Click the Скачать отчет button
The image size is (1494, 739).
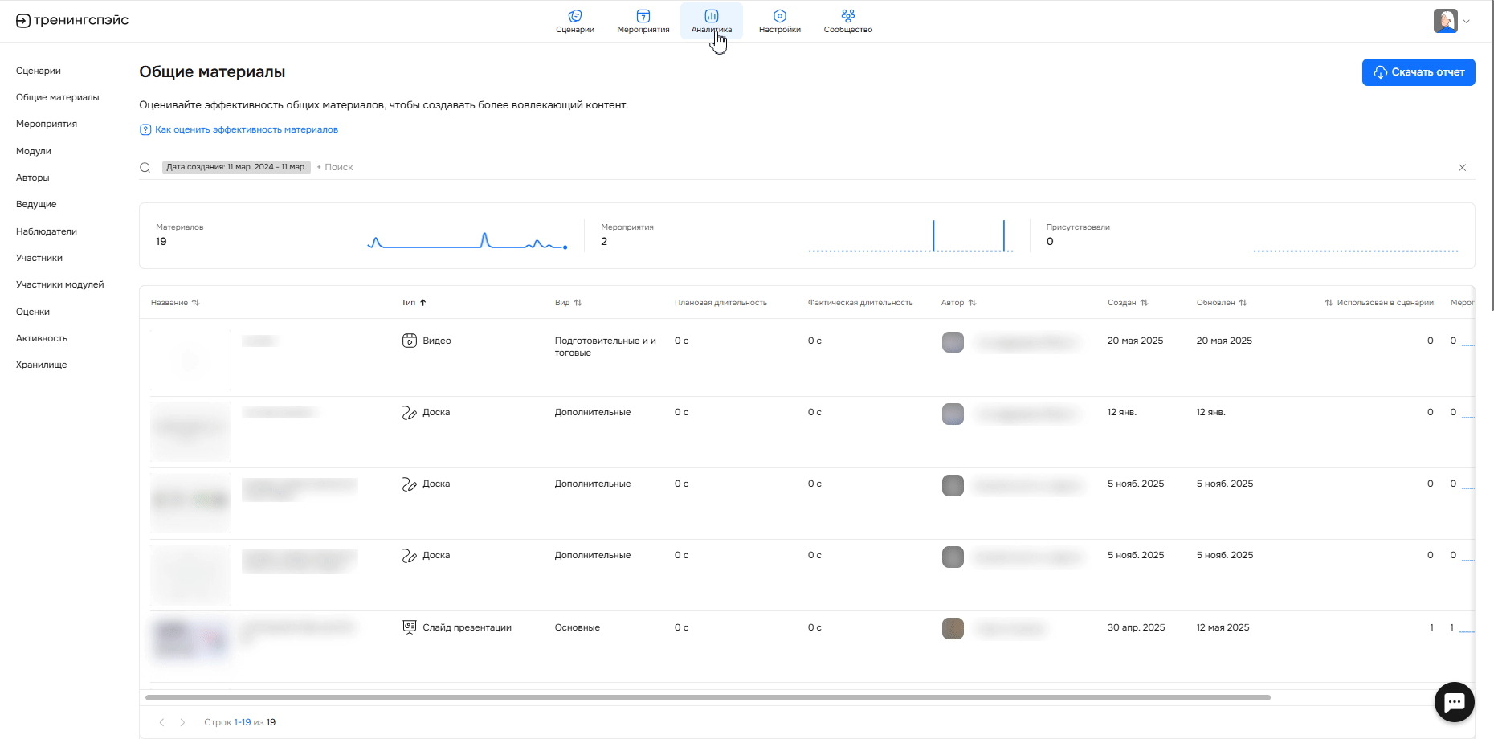(x=1418, y=72)
